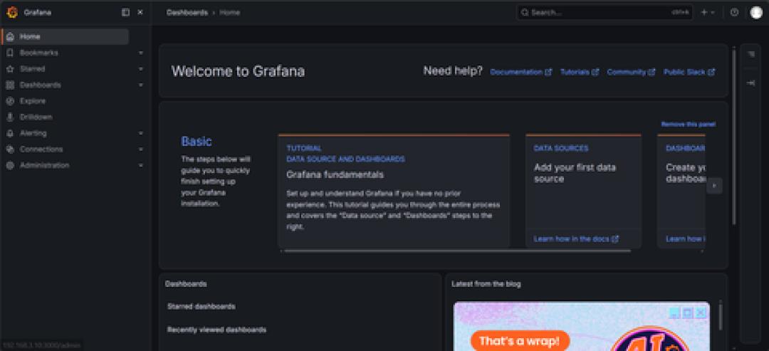This screenshot has width=769, height=351.
Task: Open the Grafana fundamentals tutorial card
Action: tap(394, 192)
